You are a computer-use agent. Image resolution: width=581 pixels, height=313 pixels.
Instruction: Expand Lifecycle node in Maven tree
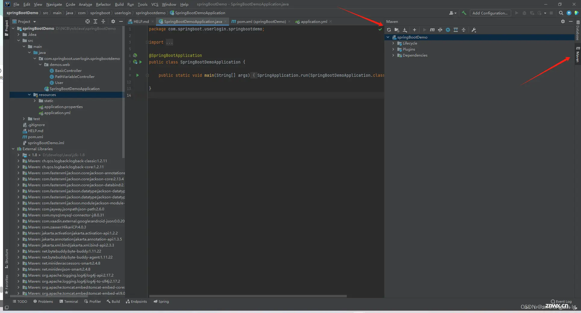pos(393,43)
